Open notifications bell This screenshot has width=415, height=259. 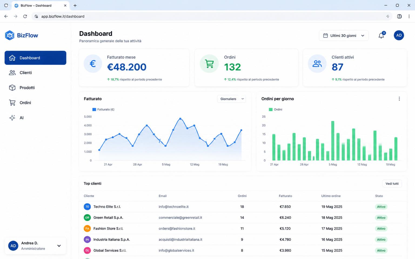pos(381,35)
